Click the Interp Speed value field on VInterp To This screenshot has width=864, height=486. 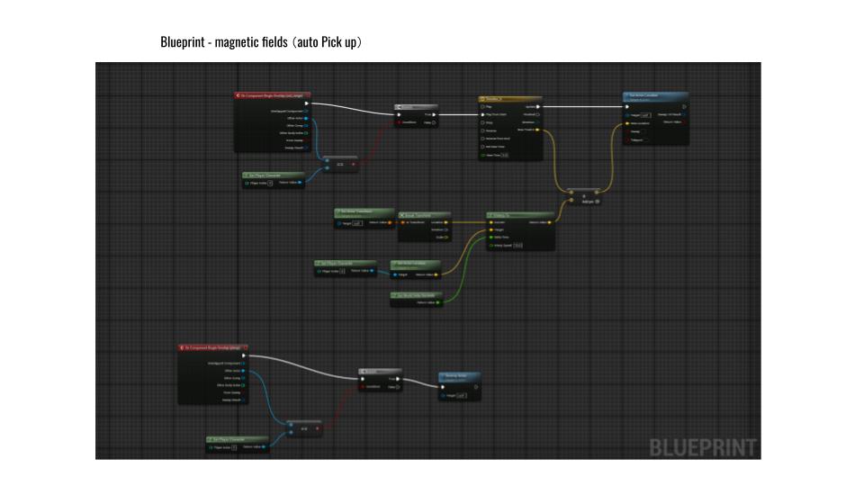pos(518,245)
